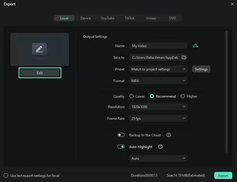Click the AI name generator pen icon
Viewport: 237px width, 182px height.
196,46
